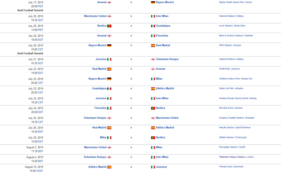The image size is (281, 176).
Task: Click Italy flag beside Juventus on August 10
Action: tap(153, 167)
